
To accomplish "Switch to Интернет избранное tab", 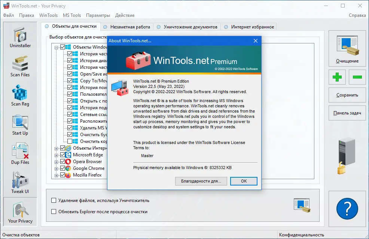I will (249, 27).
